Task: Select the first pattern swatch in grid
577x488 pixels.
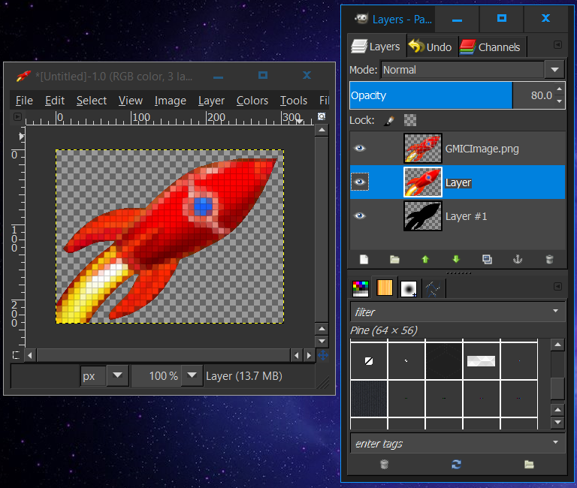Action: click(369, 361)
